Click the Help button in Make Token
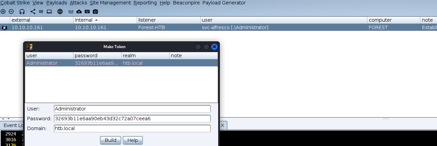The image size is (437, 146). coord(133,140)
